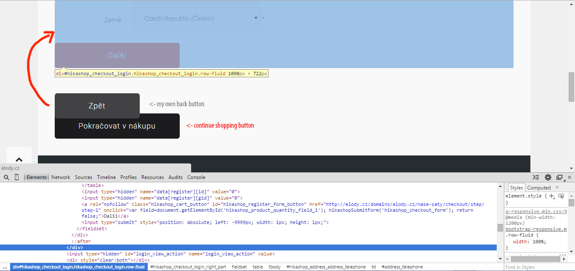Click the page vertical scrollbar thumb
Viewport: 575px width, 271px height.
(x=572, y=87)
